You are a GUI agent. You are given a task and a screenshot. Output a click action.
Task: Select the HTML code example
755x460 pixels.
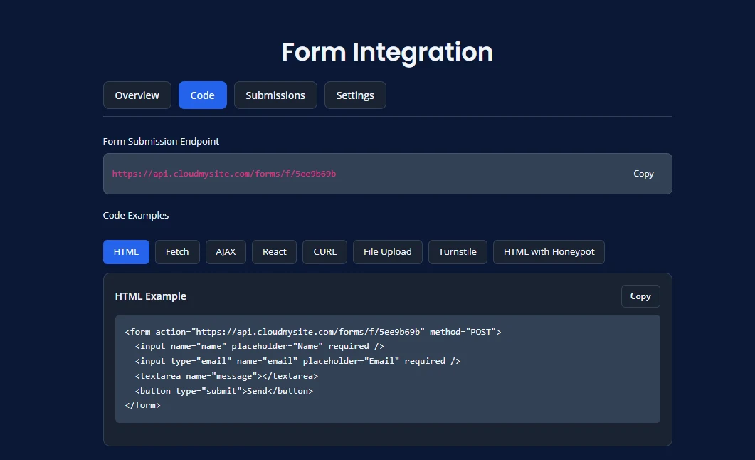pyautogui.click(x=125, y=251)
